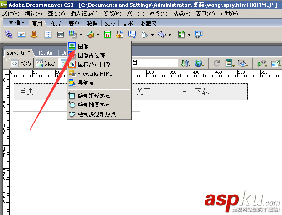Collapse the 插入 panel arrow
Screen dimensions: 282x215
pos(11,23)
